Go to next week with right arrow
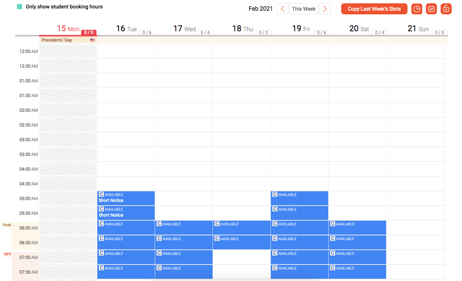The width and height of the screenshot is (462, 281). coord(325,9)
